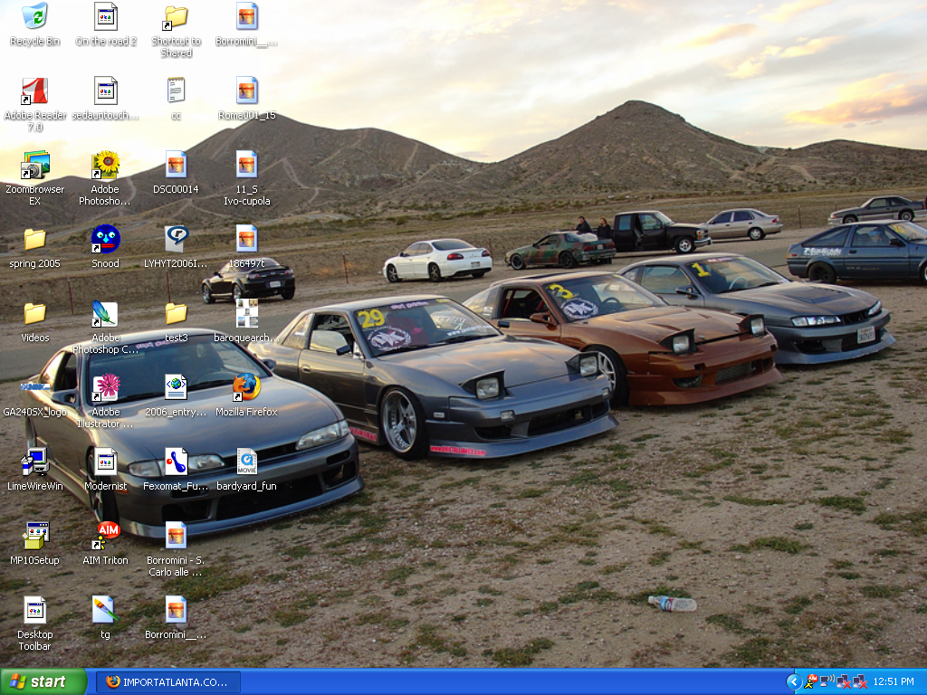Open the Recycle Bin icon
The image size is (927, 695).
[x=34, y=17]
